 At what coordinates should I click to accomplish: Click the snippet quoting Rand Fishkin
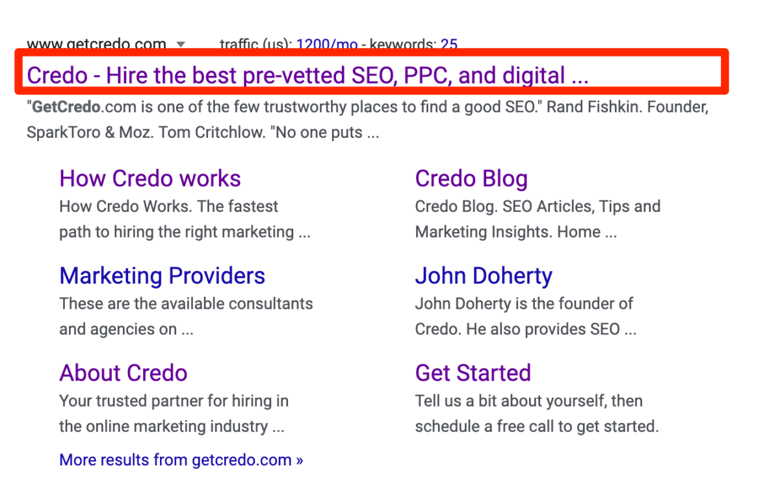coord(368,107)
